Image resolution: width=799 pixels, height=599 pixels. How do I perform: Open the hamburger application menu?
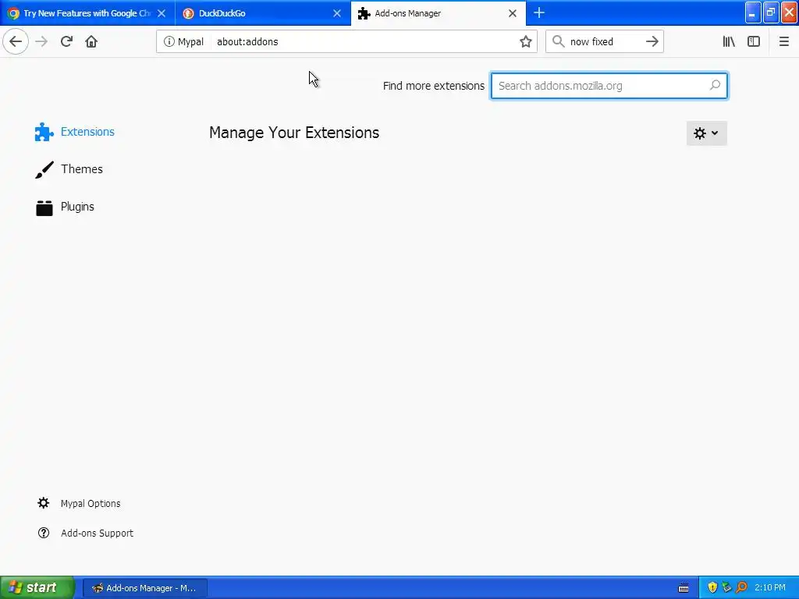tap(783, 42)
